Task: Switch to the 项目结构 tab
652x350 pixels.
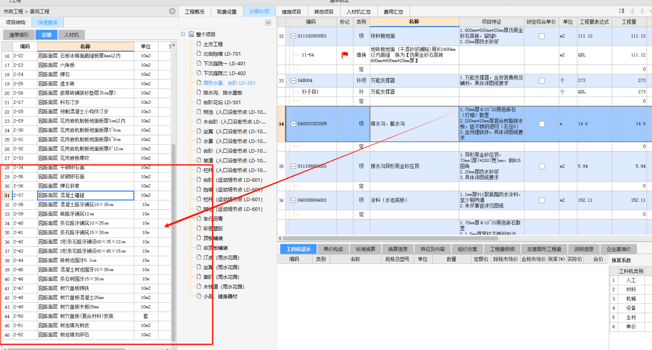Action: coord(16,22)
